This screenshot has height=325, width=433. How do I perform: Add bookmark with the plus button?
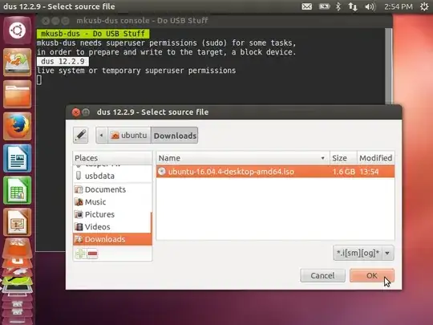pos(81,254)
